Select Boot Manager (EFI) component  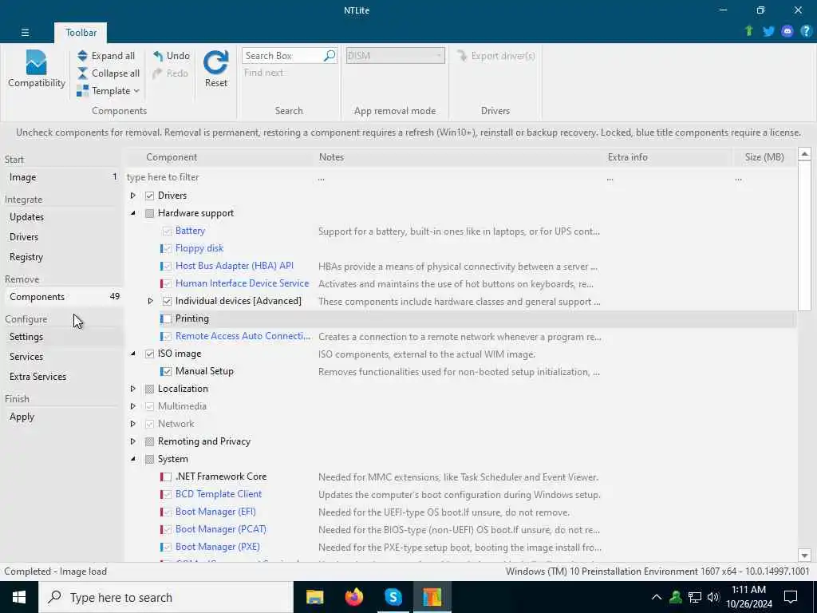[215, 512]
